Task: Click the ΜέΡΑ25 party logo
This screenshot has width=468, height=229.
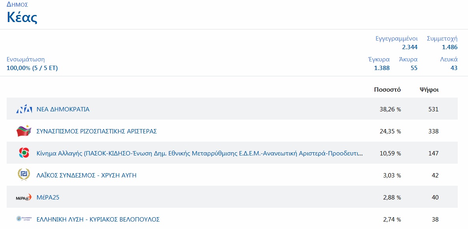Action: (x=24, y=197)
